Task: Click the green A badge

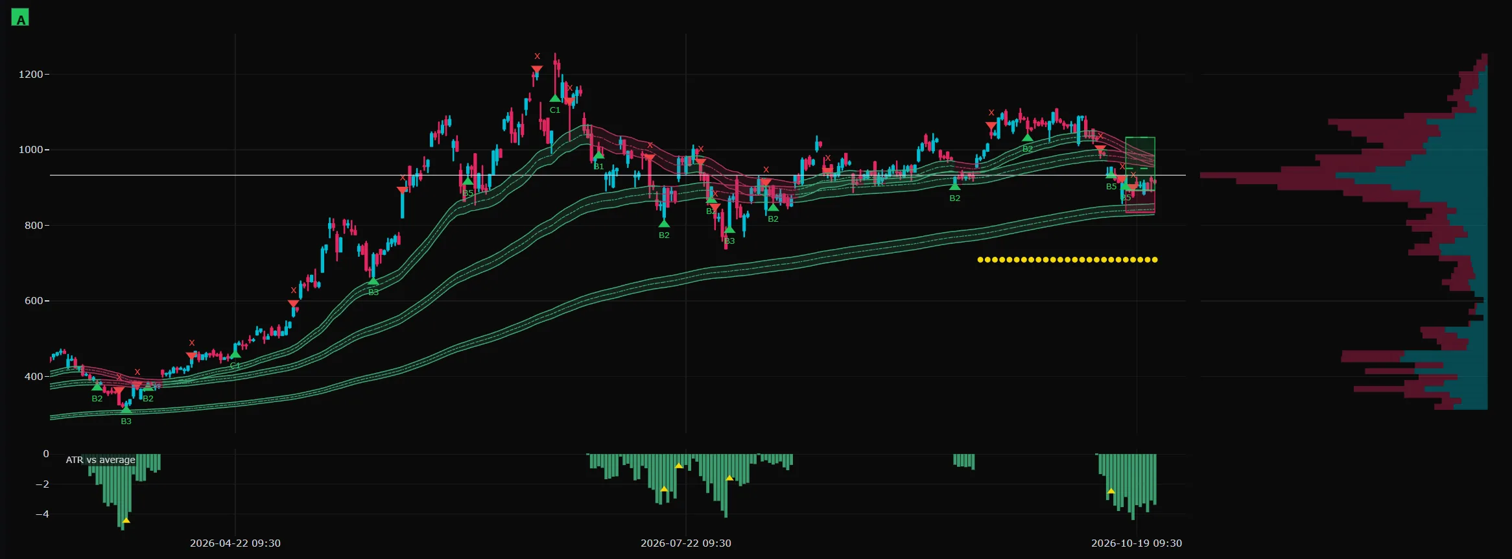Action: click(20, 18)
